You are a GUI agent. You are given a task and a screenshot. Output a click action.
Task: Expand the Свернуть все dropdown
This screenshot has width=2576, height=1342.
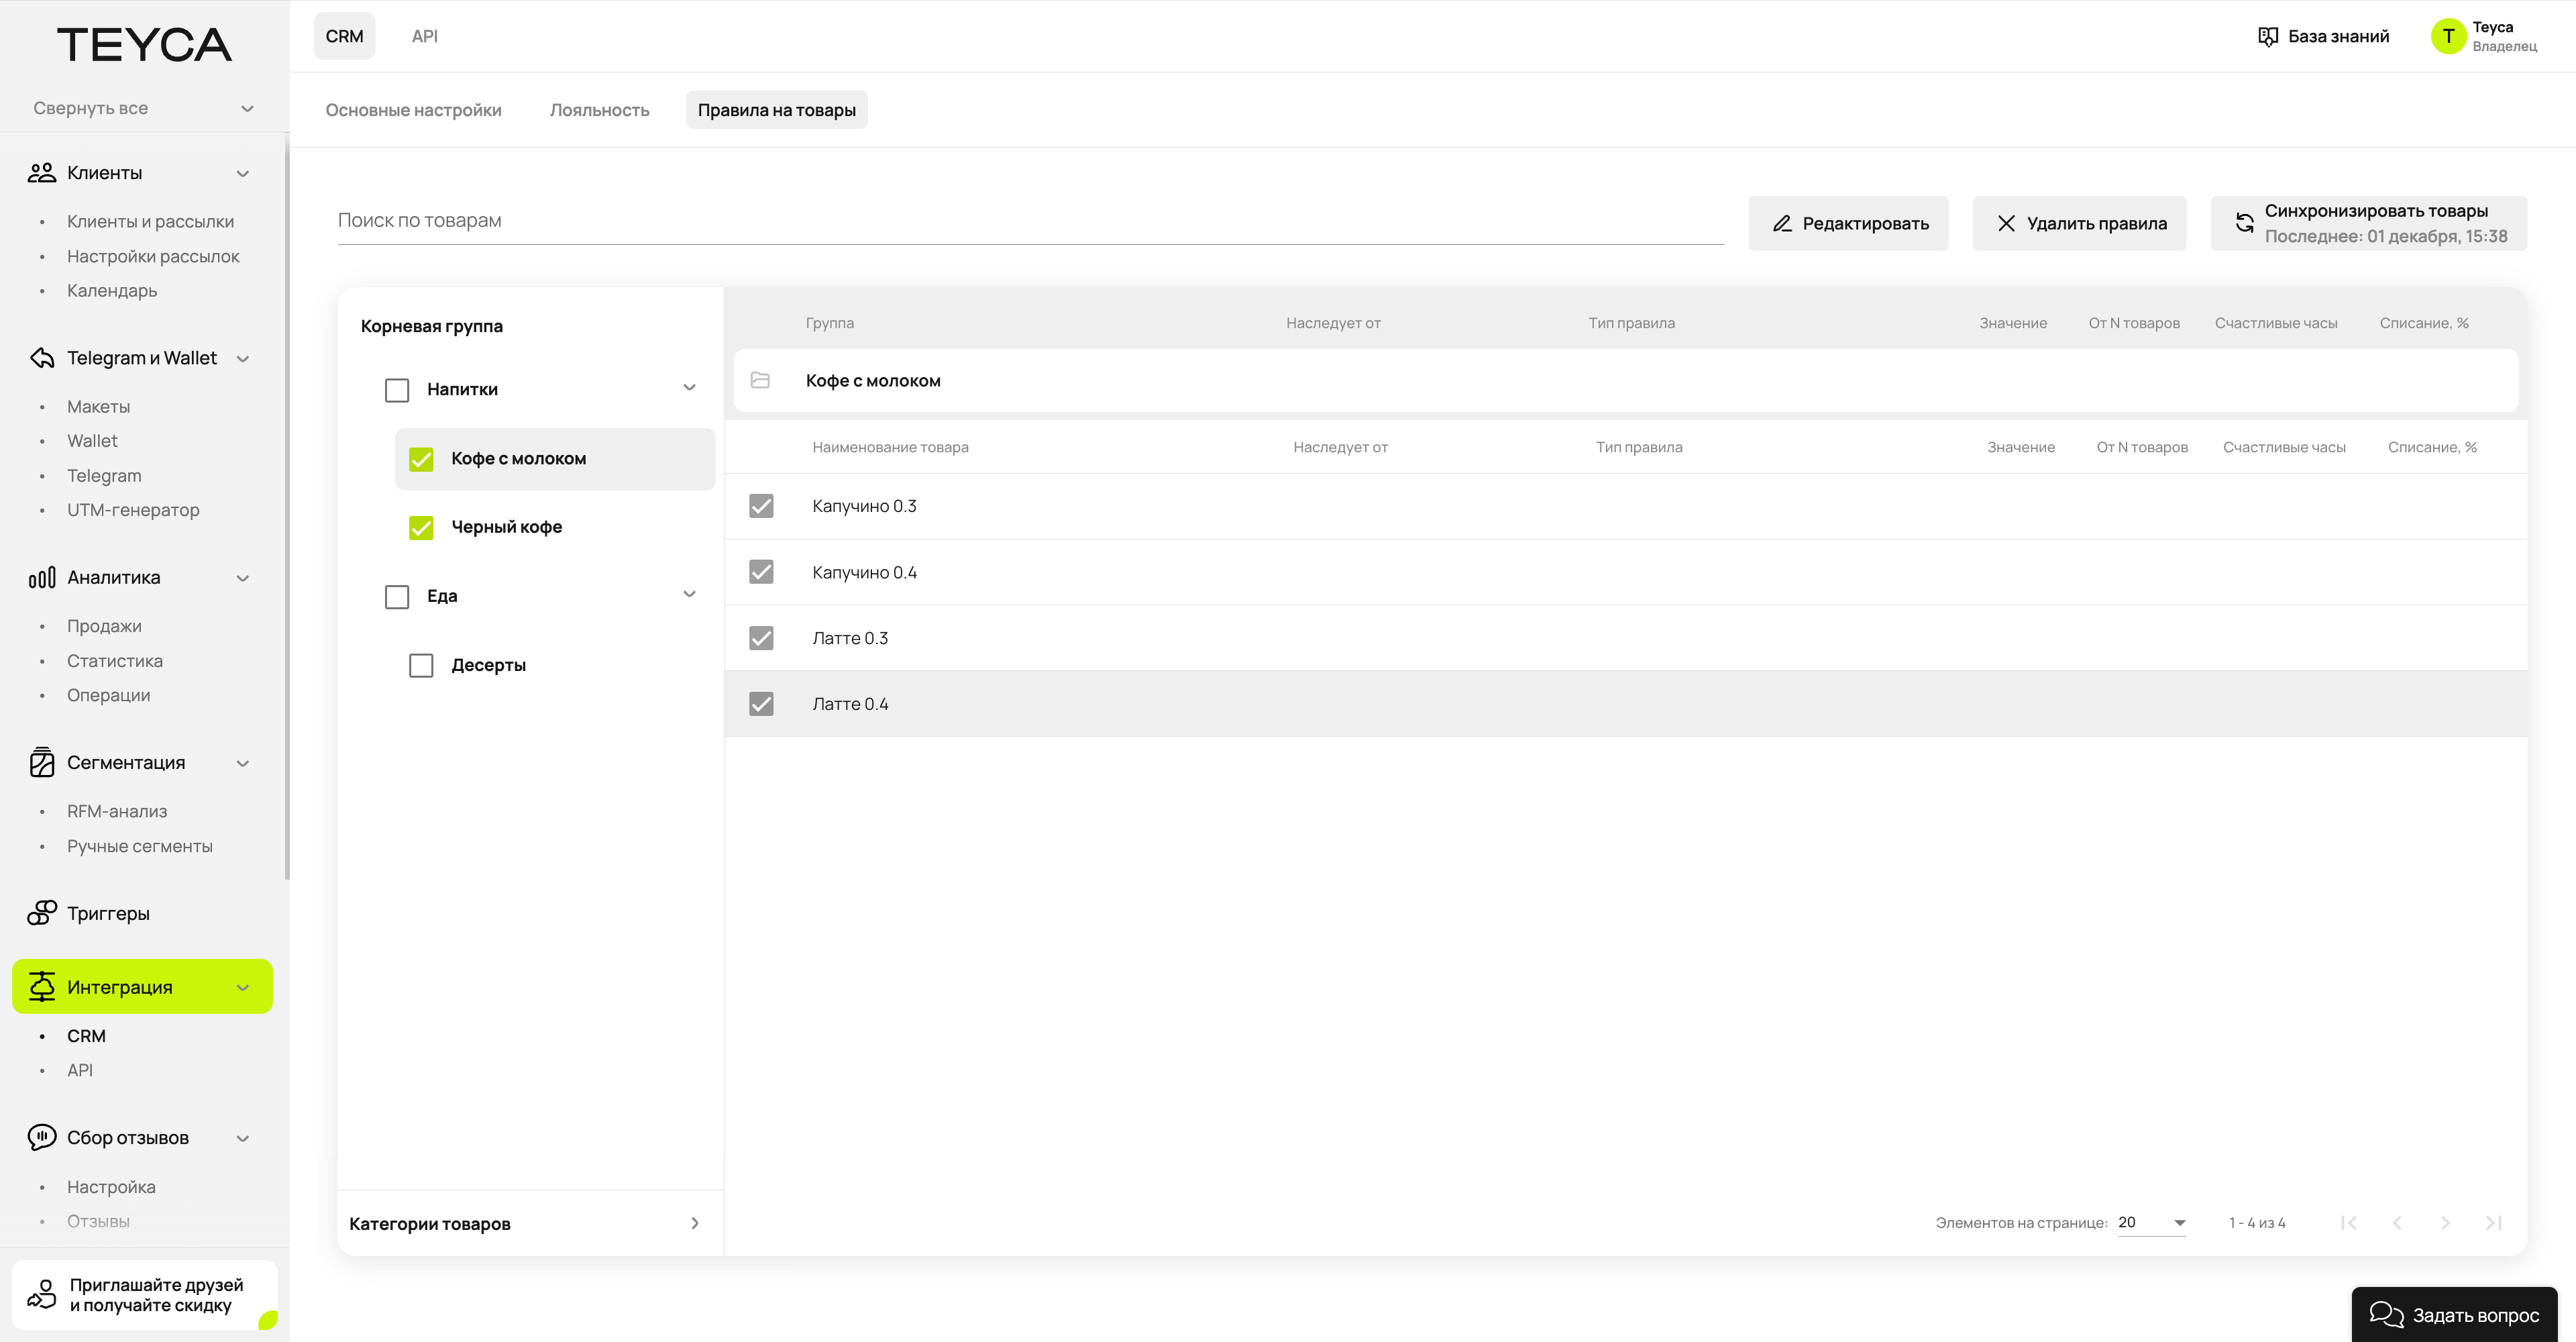tap(247, 108)
